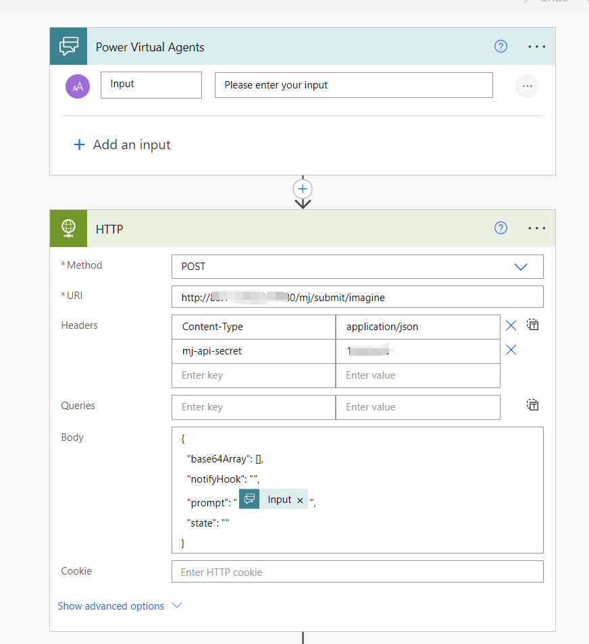Click the "base64Array": [], line in body
The height and width of the screenshot is (644, 589).
click(225, 459)
